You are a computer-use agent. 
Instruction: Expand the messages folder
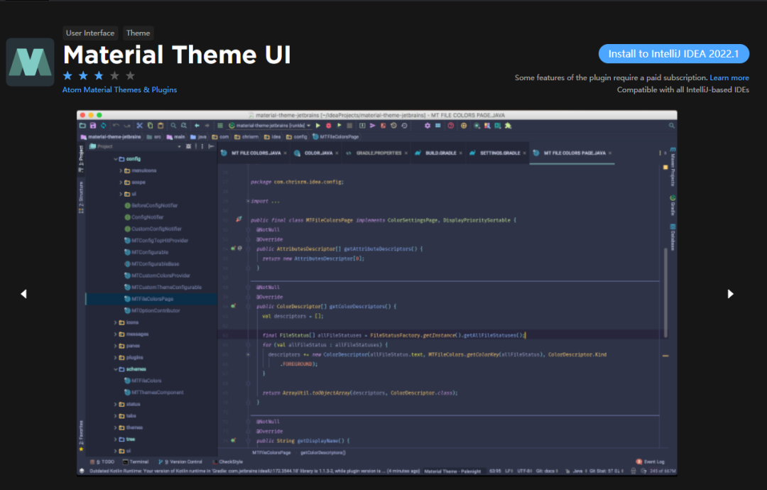click(x=116, y=334)
